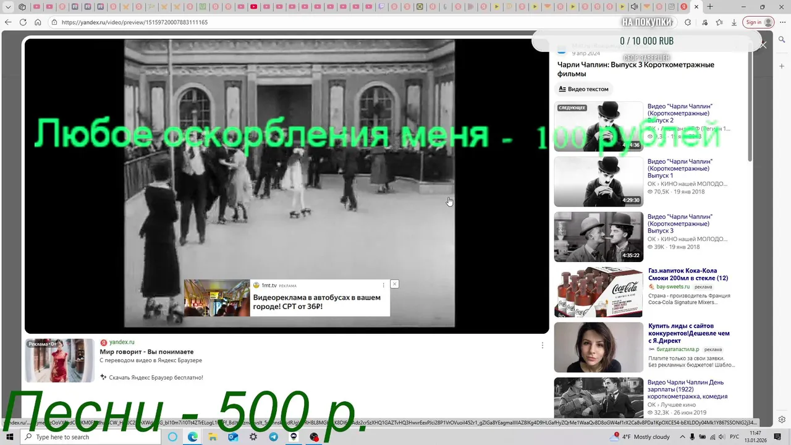The width and height of the screenshot is (791, 445).
Task: Click Скачать Яндекс Браузер бесплатно link
Action: point(156,377)
